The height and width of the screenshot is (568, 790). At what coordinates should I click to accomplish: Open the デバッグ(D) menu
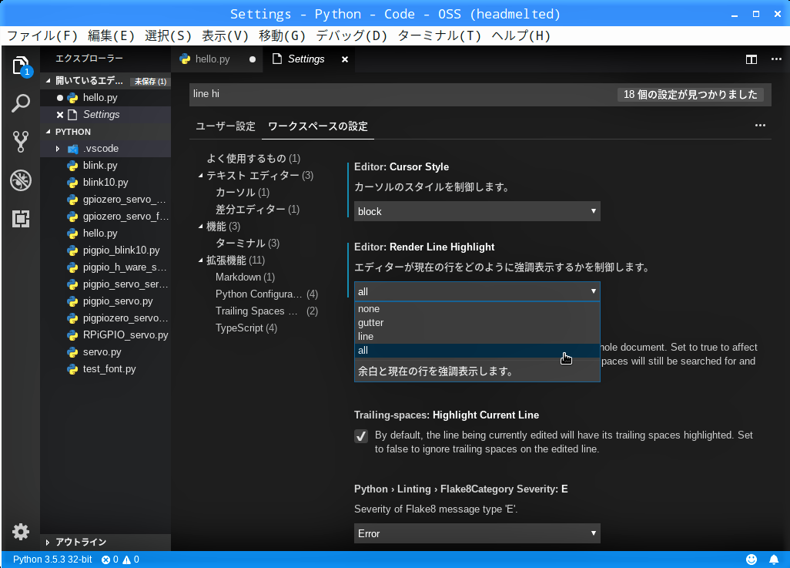coord(352,35)
